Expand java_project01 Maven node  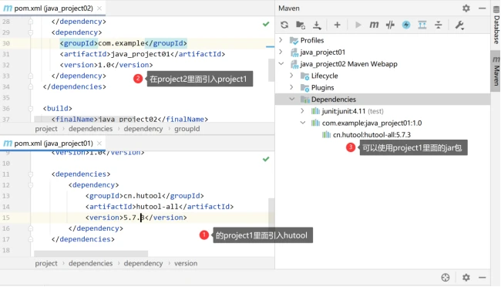click(281, 52)
